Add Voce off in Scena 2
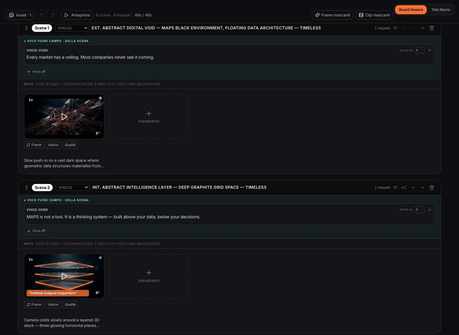459x335 pixels. (36, 231)
